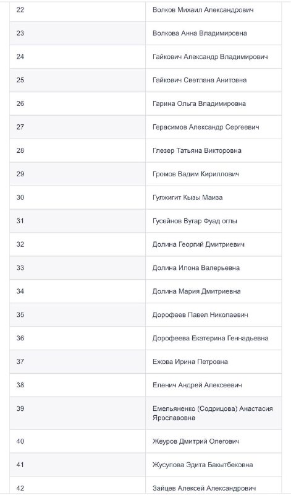Select Гайкович Александр Владимирович entry
The width and height of the screenshot is (291, 495).
(210, 57)
